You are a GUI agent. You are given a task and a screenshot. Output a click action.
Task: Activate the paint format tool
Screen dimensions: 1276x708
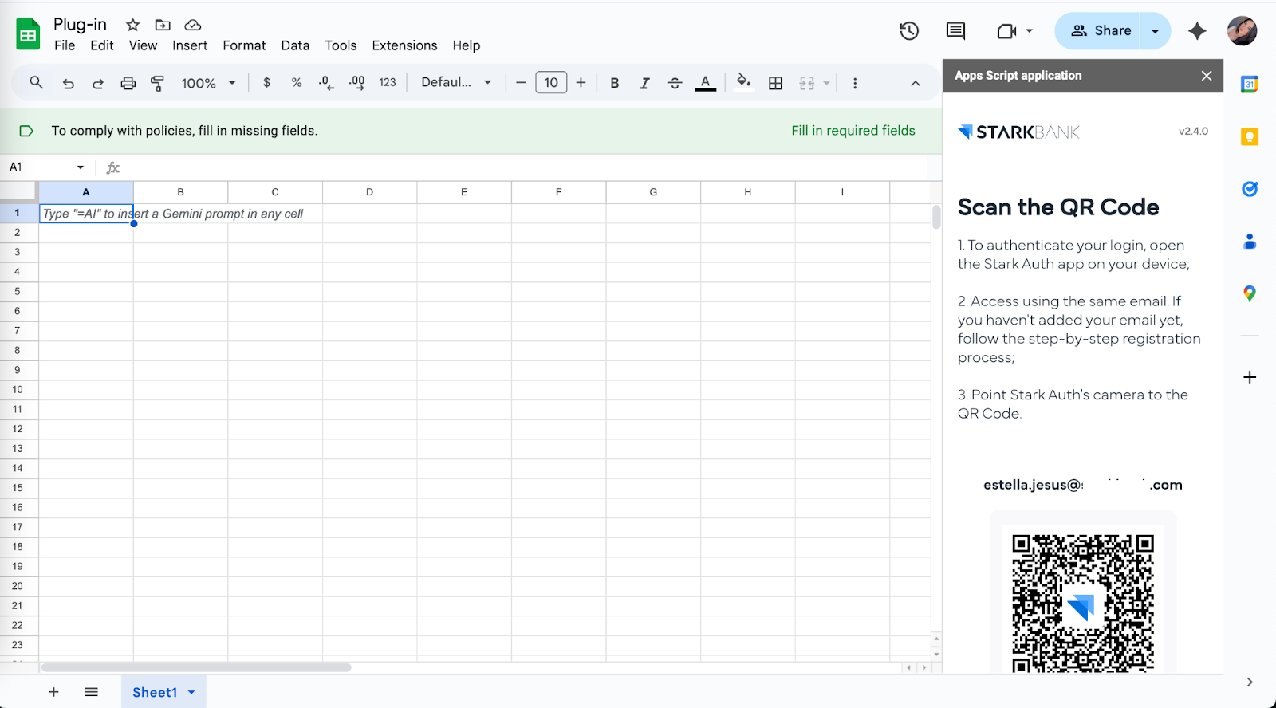click(x=157, y=83)
